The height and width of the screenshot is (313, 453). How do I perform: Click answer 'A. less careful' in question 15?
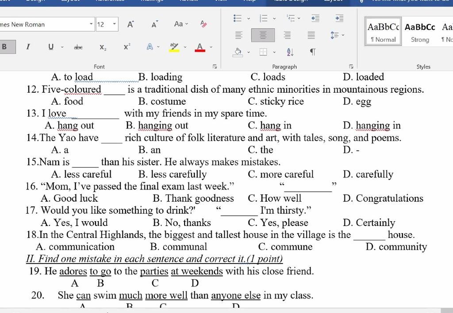click(81, 174)
